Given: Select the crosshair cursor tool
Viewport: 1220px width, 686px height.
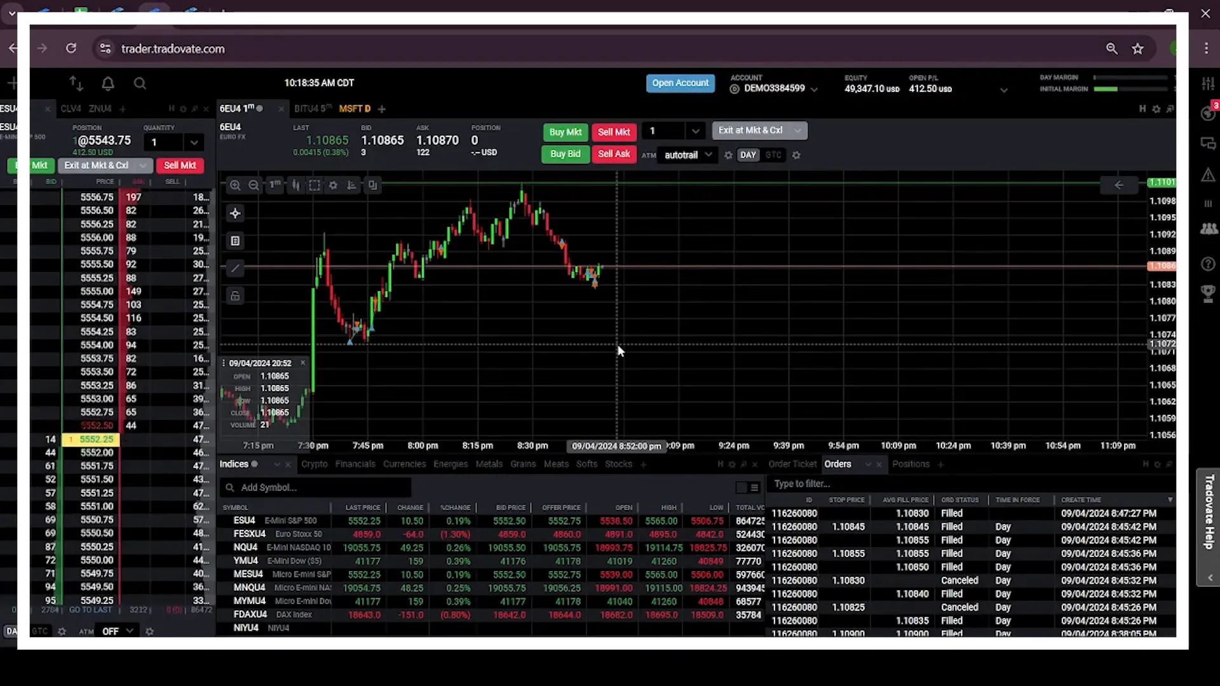Looking at the screenshot, I should pos(235,213).
